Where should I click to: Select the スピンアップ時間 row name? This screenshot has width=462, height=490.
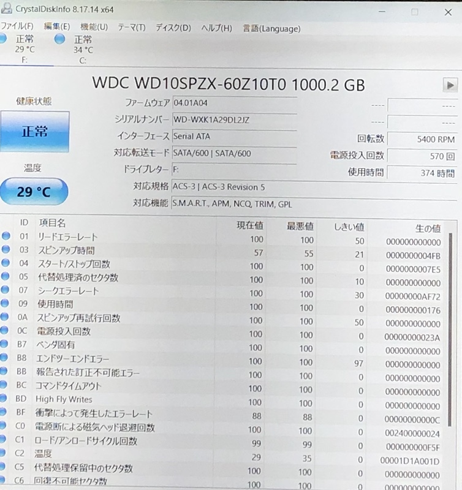click(66, 251)
